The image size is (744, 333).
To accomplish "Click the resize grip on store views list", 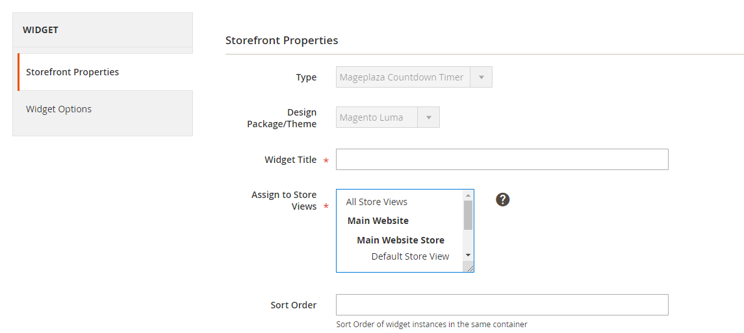I will tap(469, 267).
